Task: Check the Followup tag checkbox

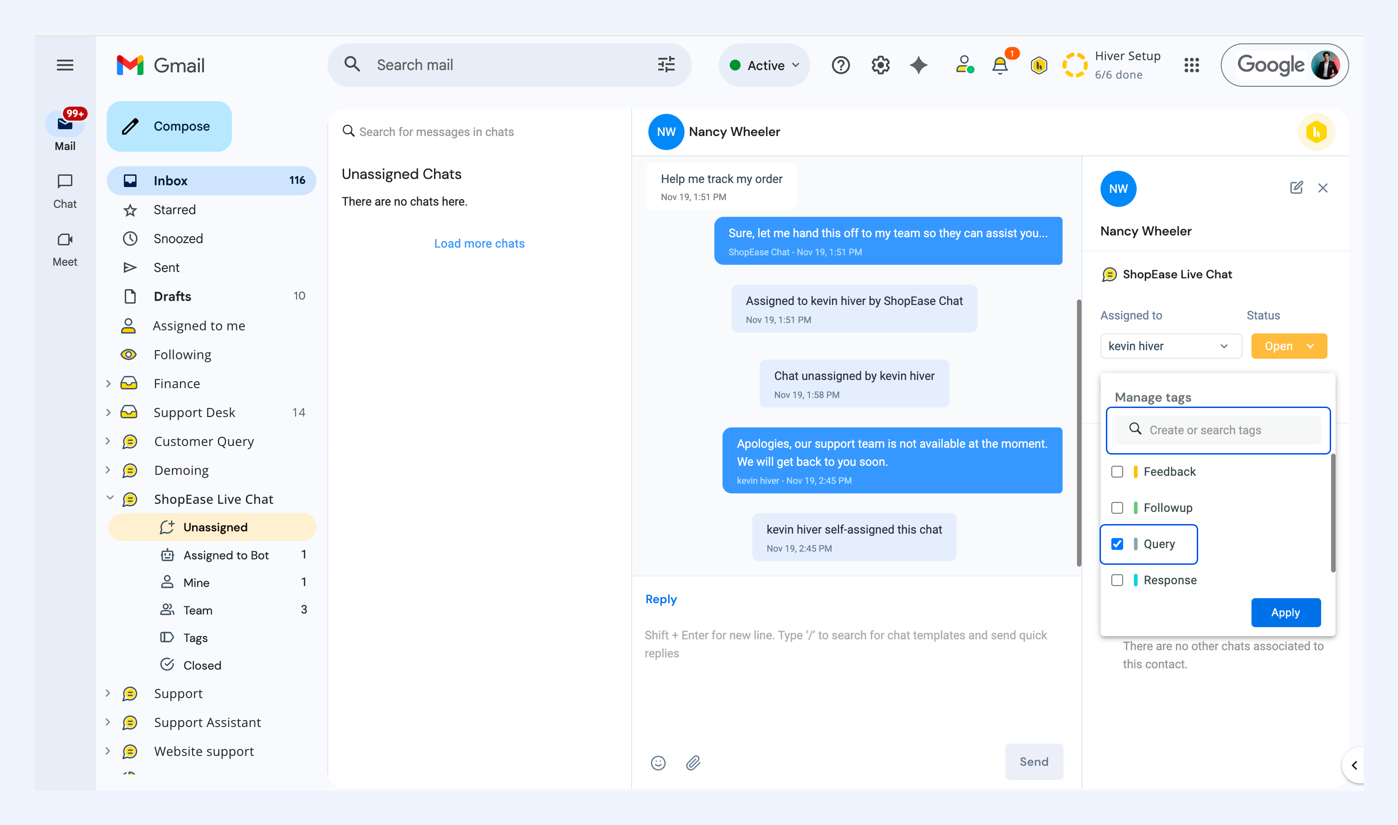Action: point(1117,507)
